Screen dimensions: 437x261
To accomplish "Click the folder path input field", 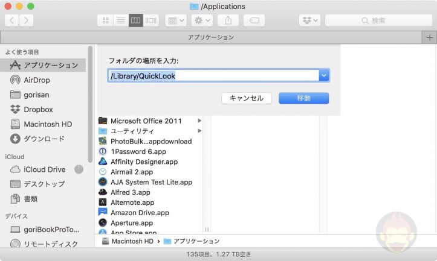I will click(213, 75).
